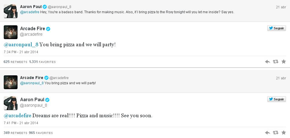Click verified badge next to large Aaron Paul name
This screenshot has width=290, height=138.
[47, 100]
